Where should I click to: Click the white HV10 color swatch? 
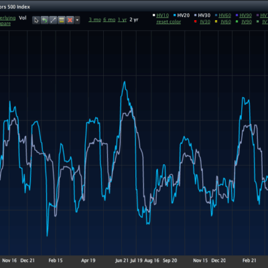tap(154, 15)
